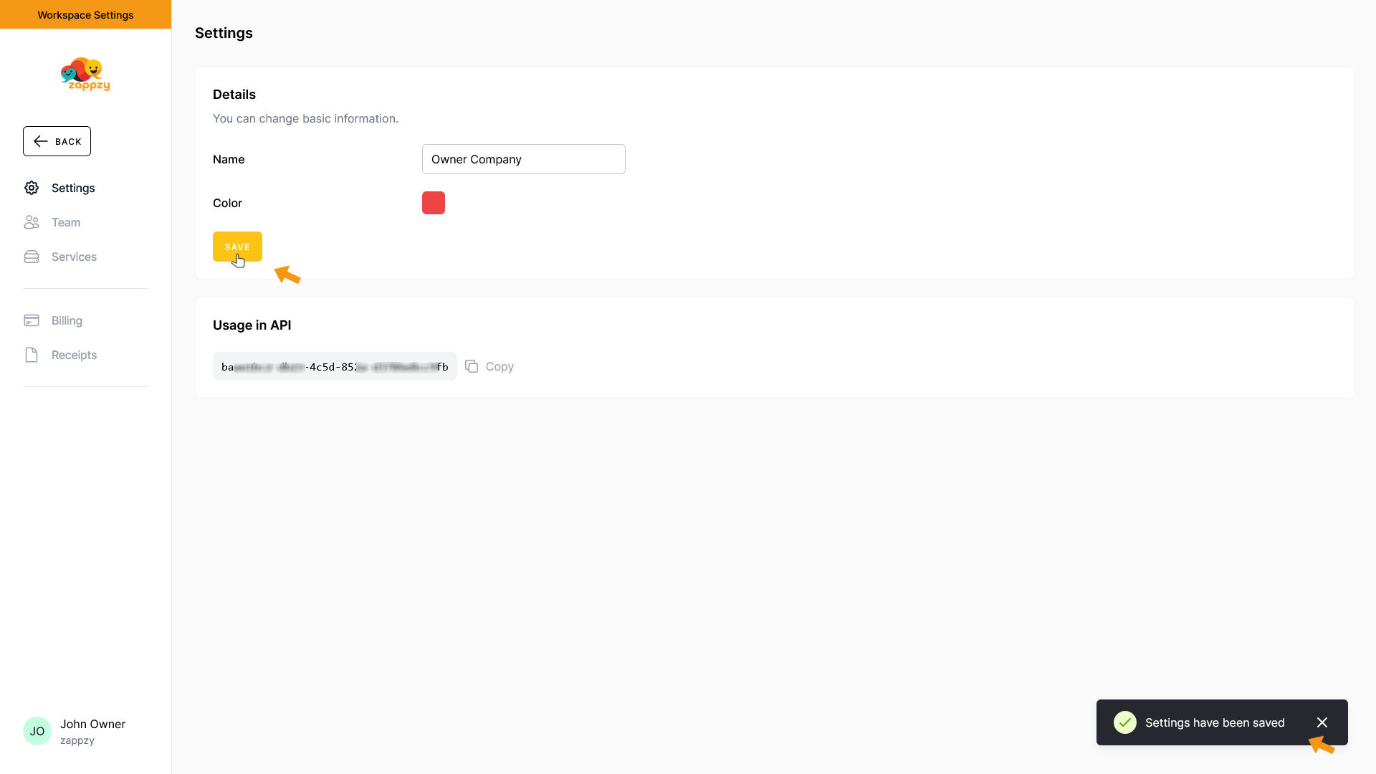Click the blurred API key field

coord(335,366)
